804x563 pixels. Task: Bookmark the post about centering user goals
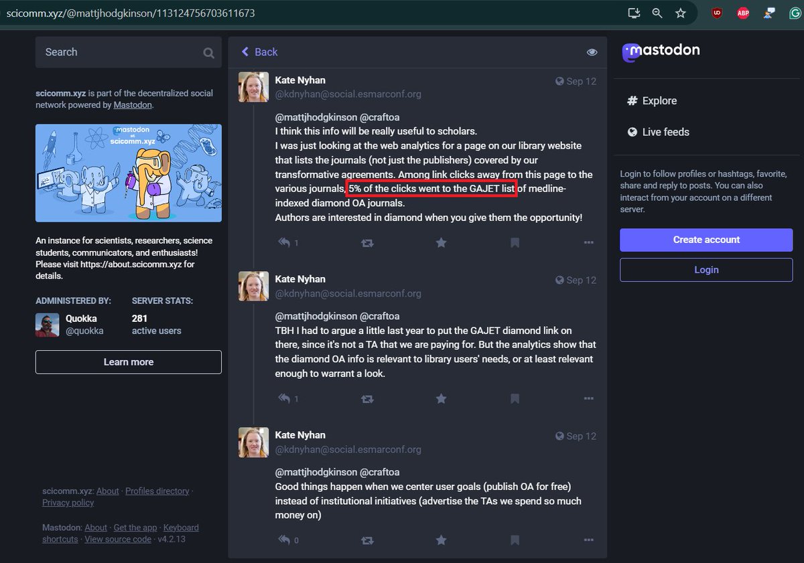pos(515,540)
